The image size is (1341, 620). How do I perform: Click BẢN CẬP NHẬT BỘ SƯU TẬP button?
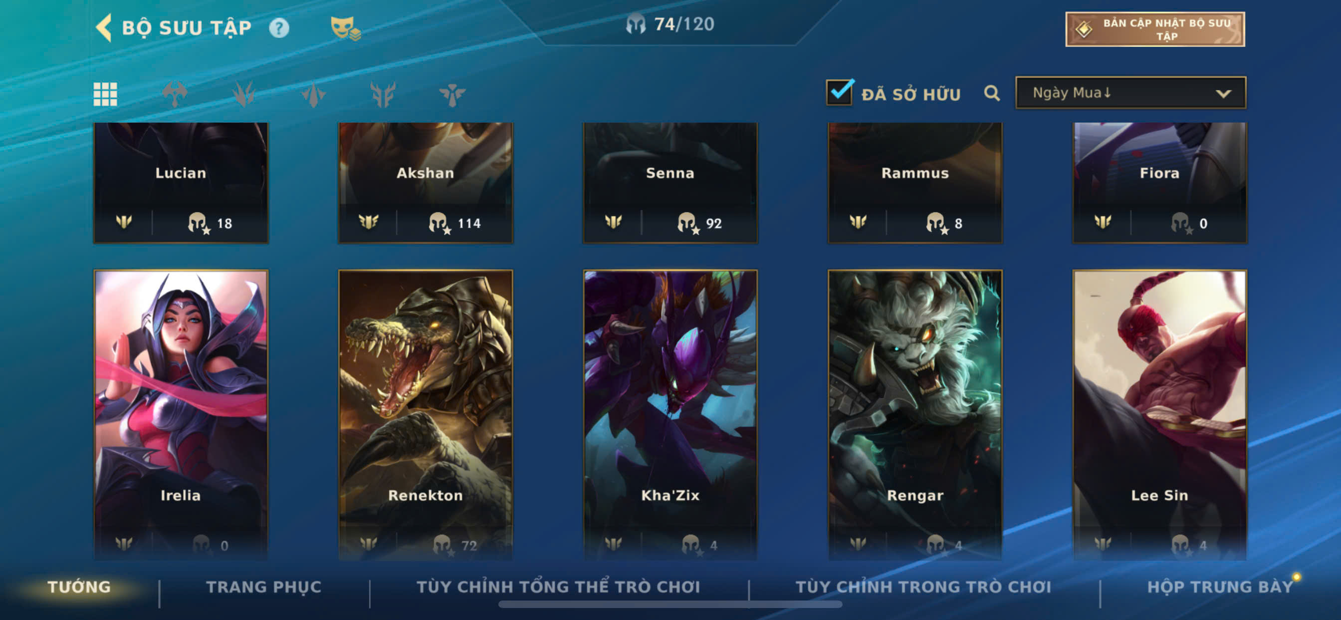[x=1155, y=29]
